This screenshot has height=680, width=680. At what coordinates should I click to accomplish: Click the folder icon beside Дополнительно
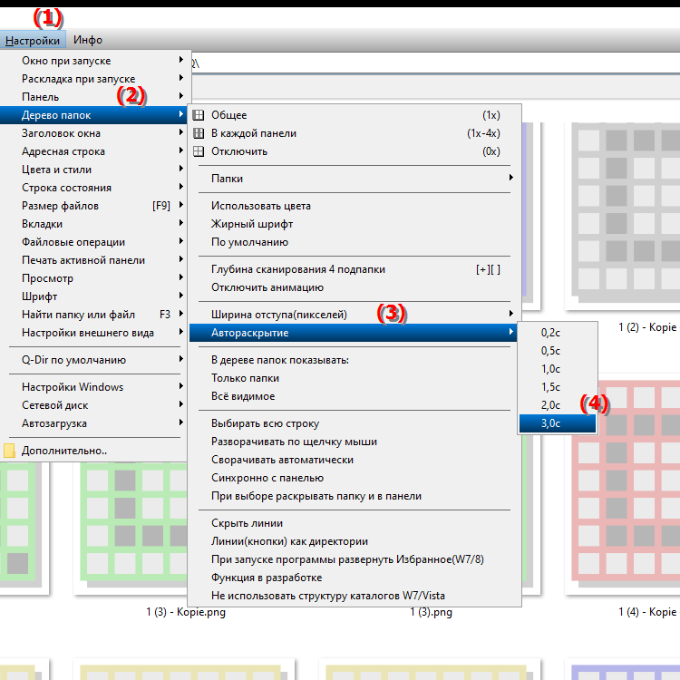10,451
